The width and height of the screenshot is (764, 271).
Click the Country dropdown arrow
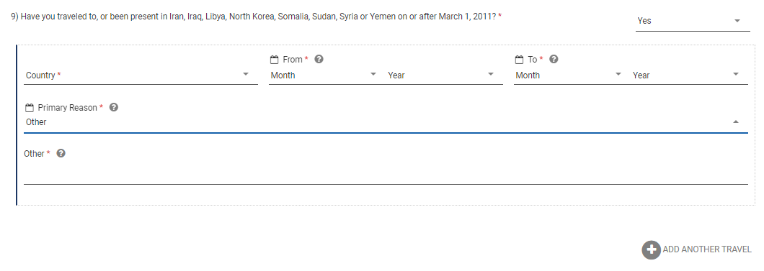pos(246,74)
